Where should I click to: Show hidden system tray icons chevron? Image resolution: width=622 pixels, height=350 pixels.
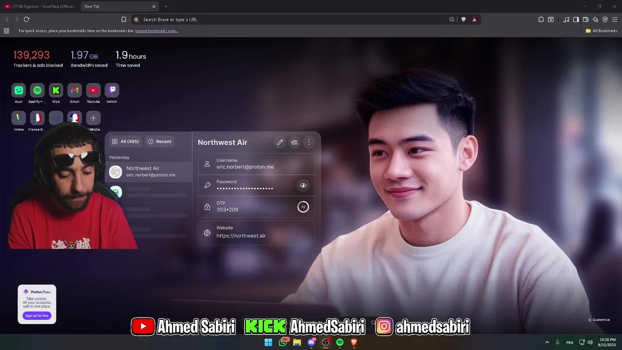pyautogui.click(x=547, y=342)
